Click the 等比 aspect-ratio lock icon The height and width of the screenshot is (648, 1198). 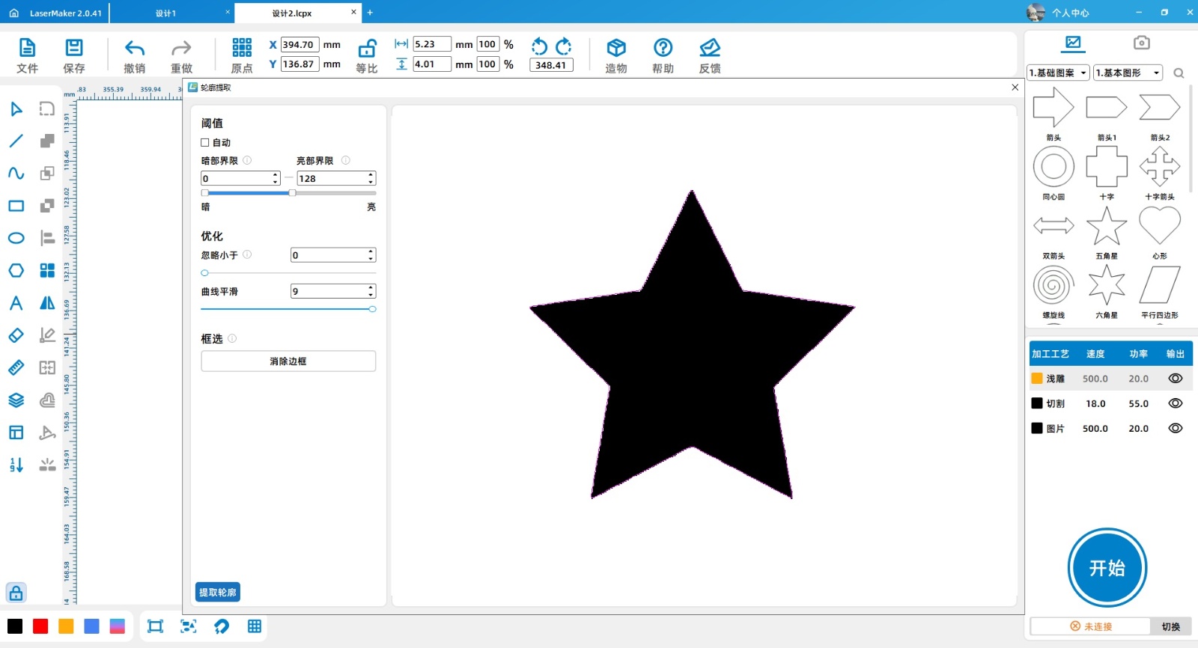tap(367, 49)
